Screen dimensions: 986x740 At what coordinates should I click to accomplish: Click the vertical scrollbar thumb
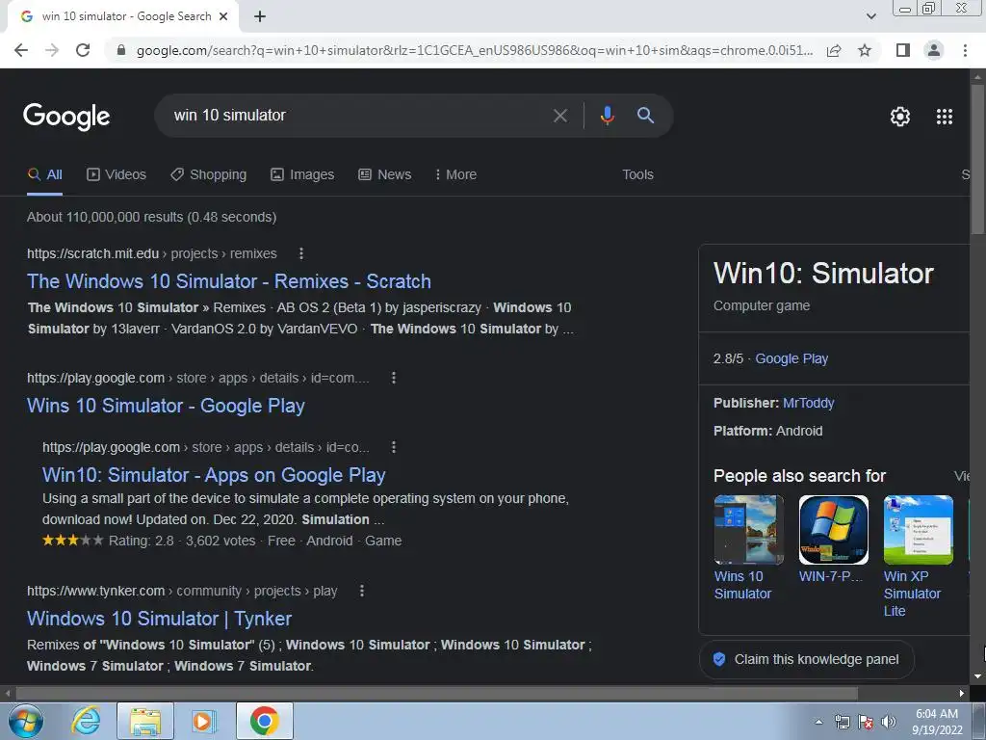pos(977,159)
